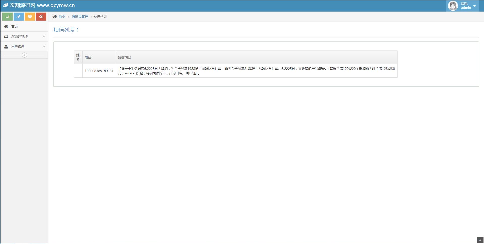This screenshot has width=484, height=244.
Task: Open the 通讯录管理 breadcrumb link
Action: (x=80, y=17)
